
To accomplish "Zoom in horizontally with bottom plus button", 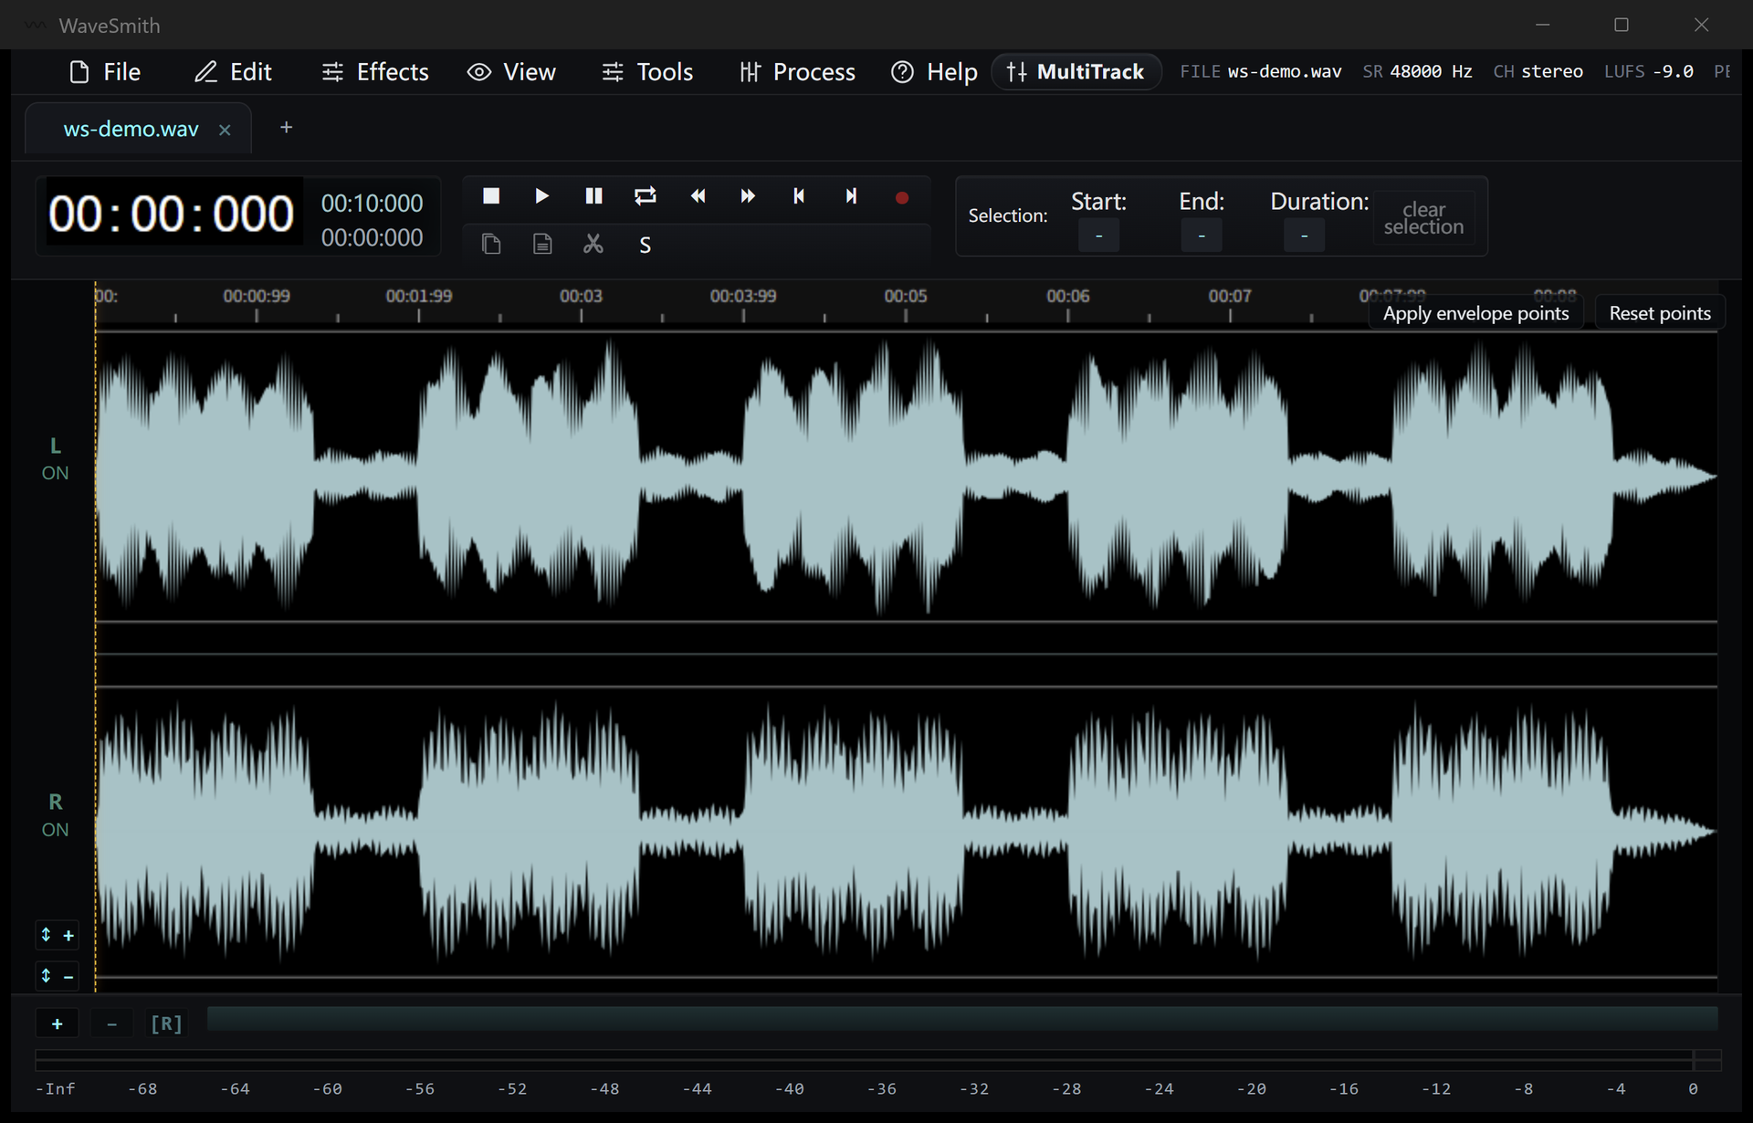I will coord(57,1023).
